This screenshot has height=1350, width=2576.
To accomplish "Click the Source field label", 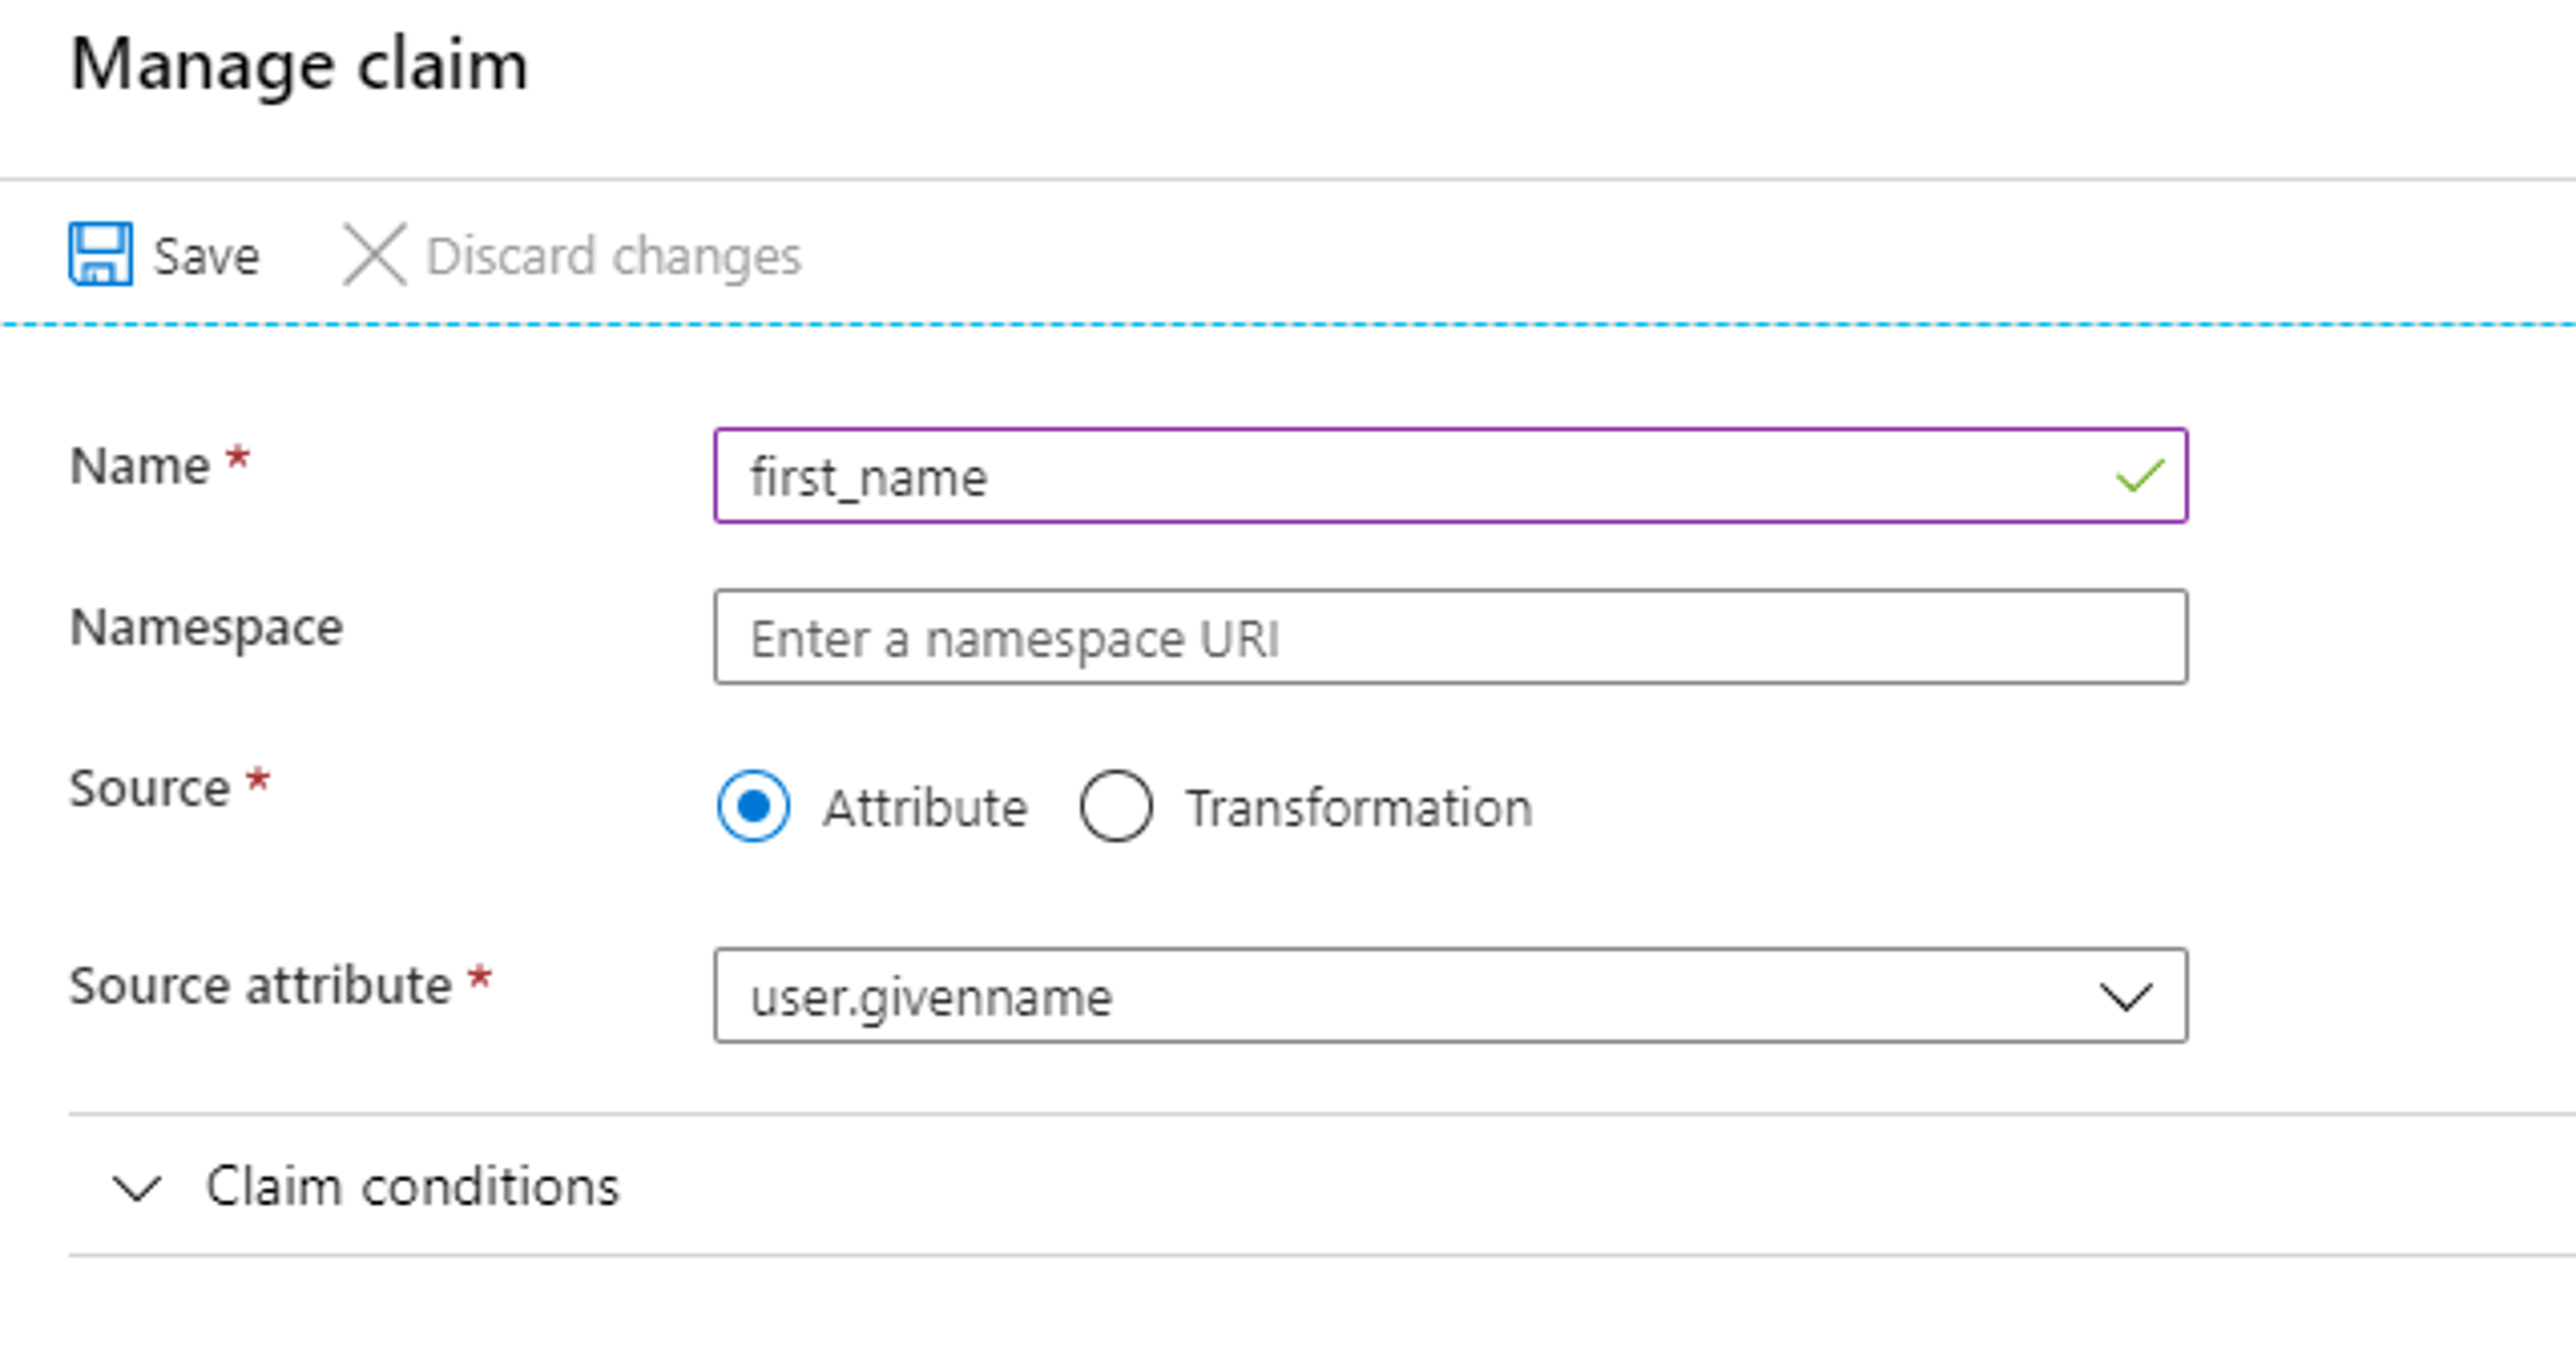I will (x=149, y=788).
